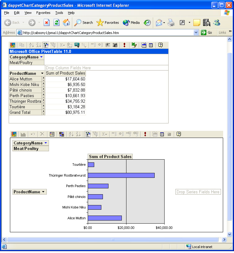Click Refresh (red exclamation) in PivotTable toolbar

pos(124,45)
